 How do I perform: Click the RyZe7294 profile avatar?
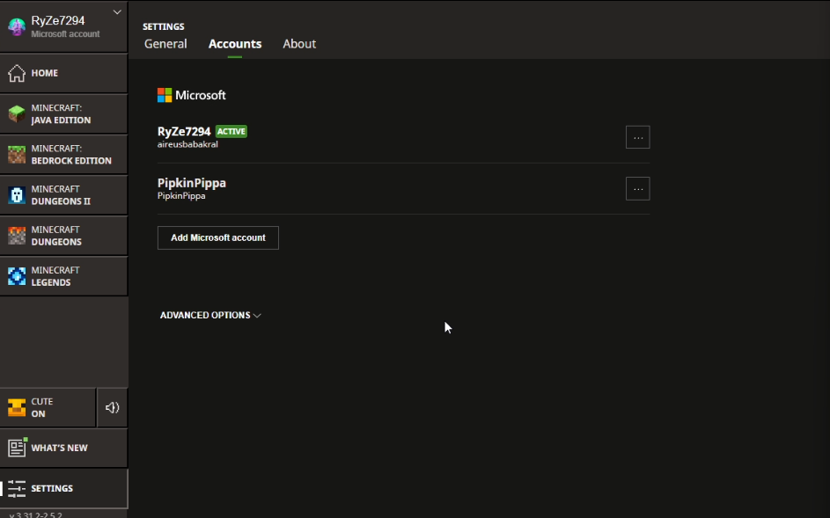pos(17,26)
